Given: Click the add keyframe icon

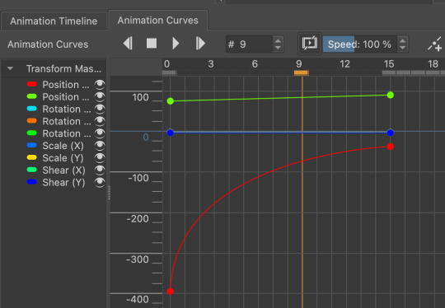Looking at the screenshot, I should pyautogui.click(x=435, y=44).
